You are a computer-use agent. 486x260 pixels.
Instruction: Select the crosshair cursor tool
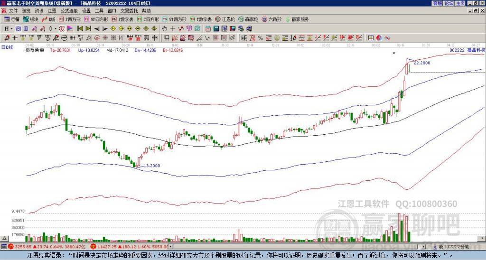(x=173, y=29)
